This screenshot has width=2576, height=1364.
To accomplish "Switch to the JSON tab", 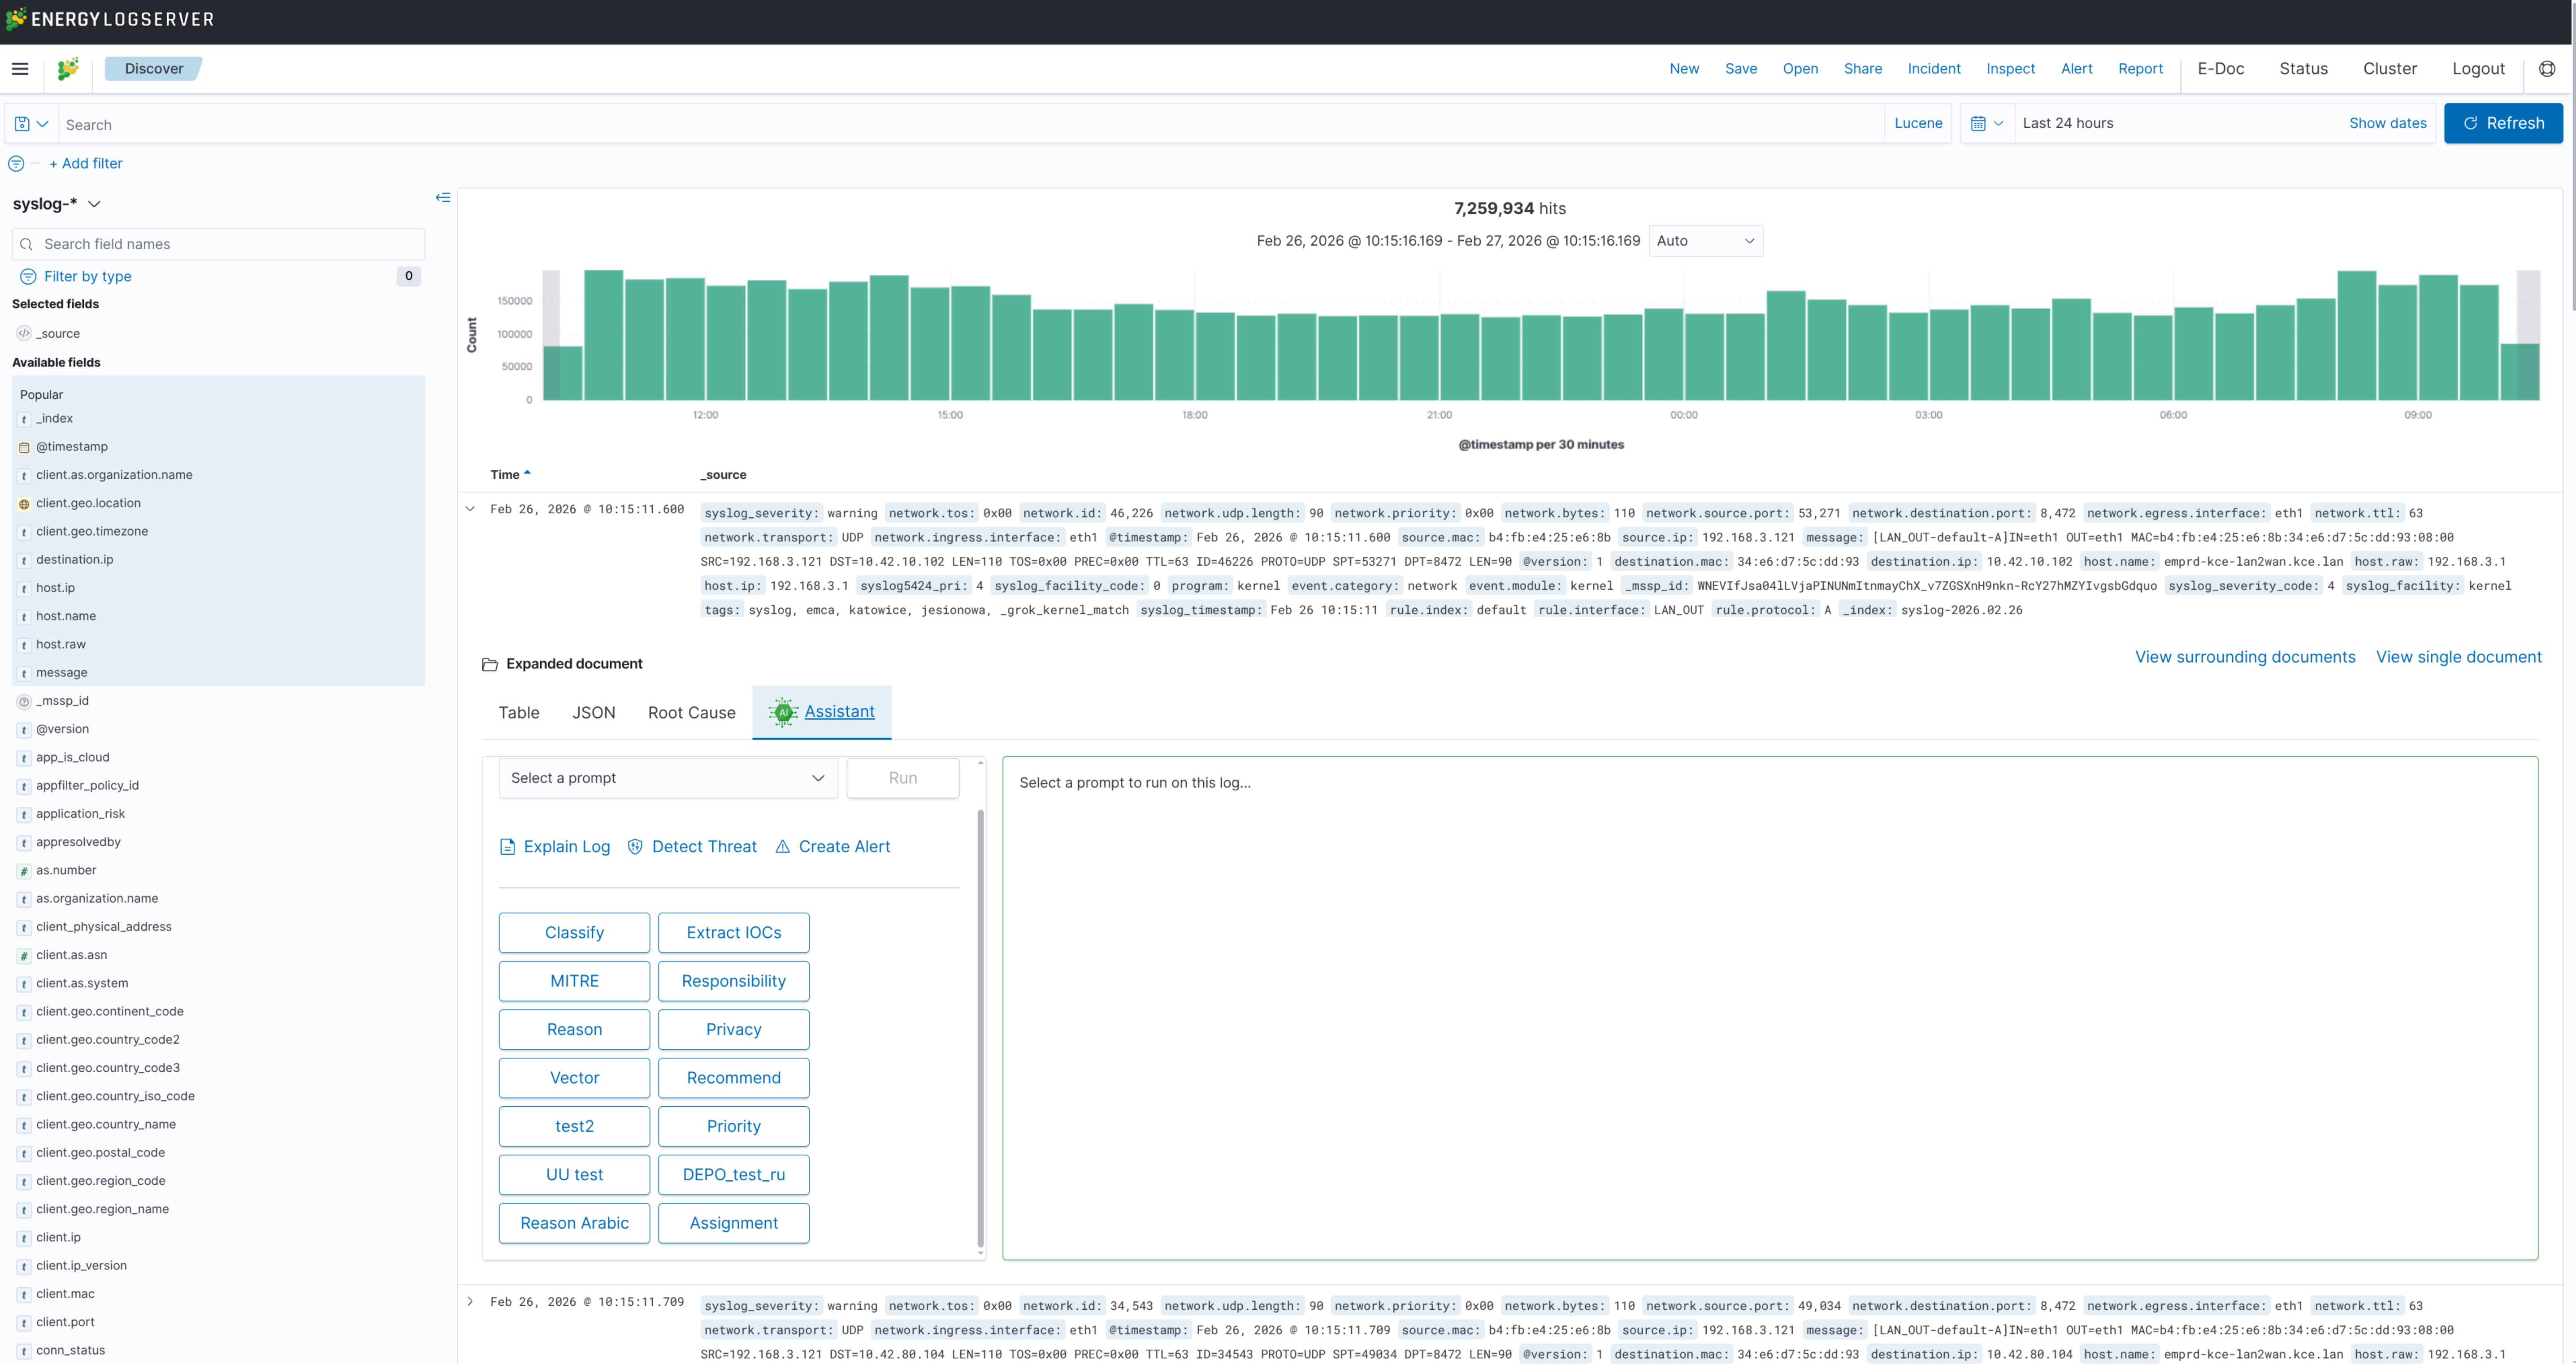I will coord(594,713).
